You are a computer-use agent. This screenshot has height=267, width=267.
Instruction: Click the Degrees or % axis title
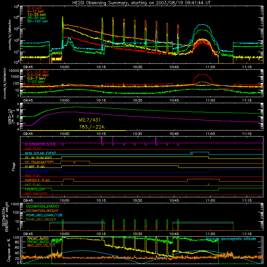[x=9, y=250]
